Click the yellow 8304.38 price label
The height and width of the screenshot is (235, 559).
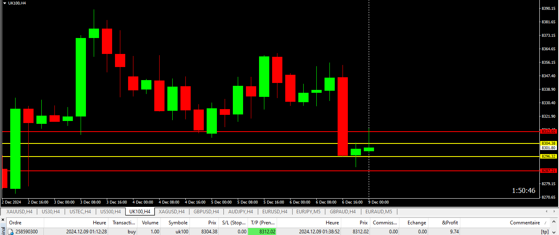(x=548, y=143)
